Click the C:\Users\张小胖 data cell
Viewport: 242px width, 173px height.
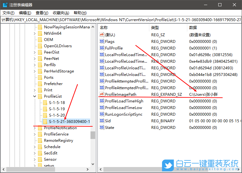(203, 95)
